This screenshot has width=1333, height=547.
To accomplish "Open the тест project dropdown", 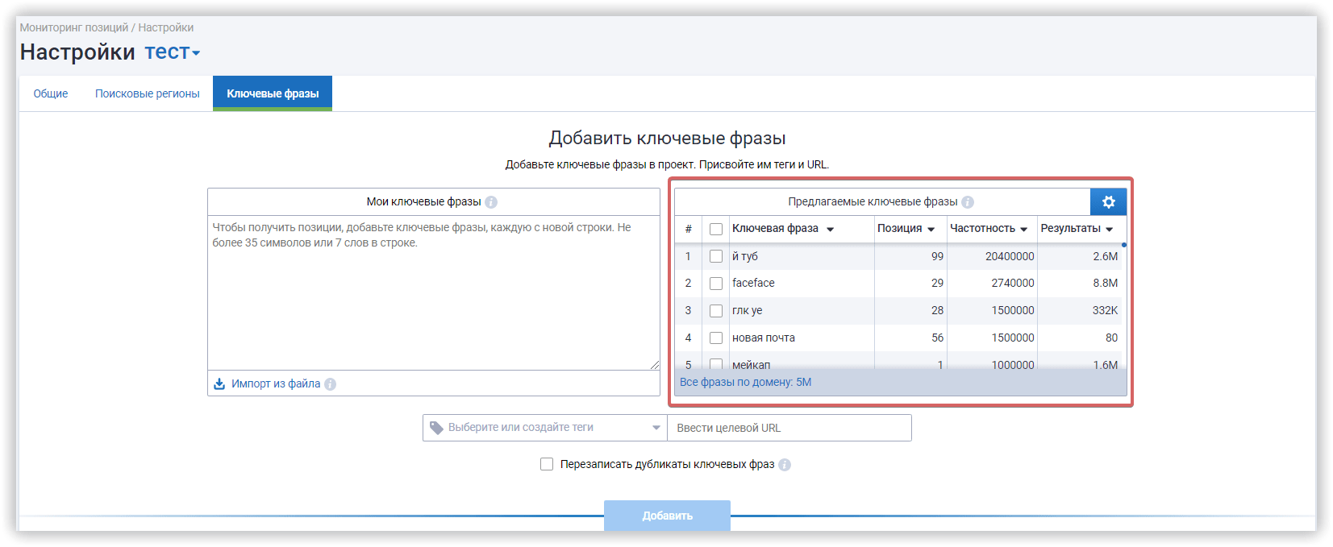I will pos(172,52).
